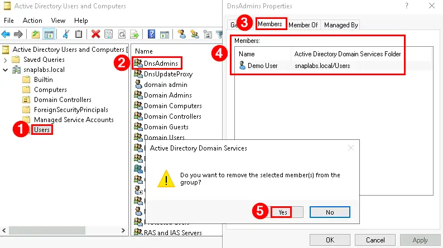The image size is (443, 248).
Task: Click the Refresh toolbar icon
Action: pos(122,35)
